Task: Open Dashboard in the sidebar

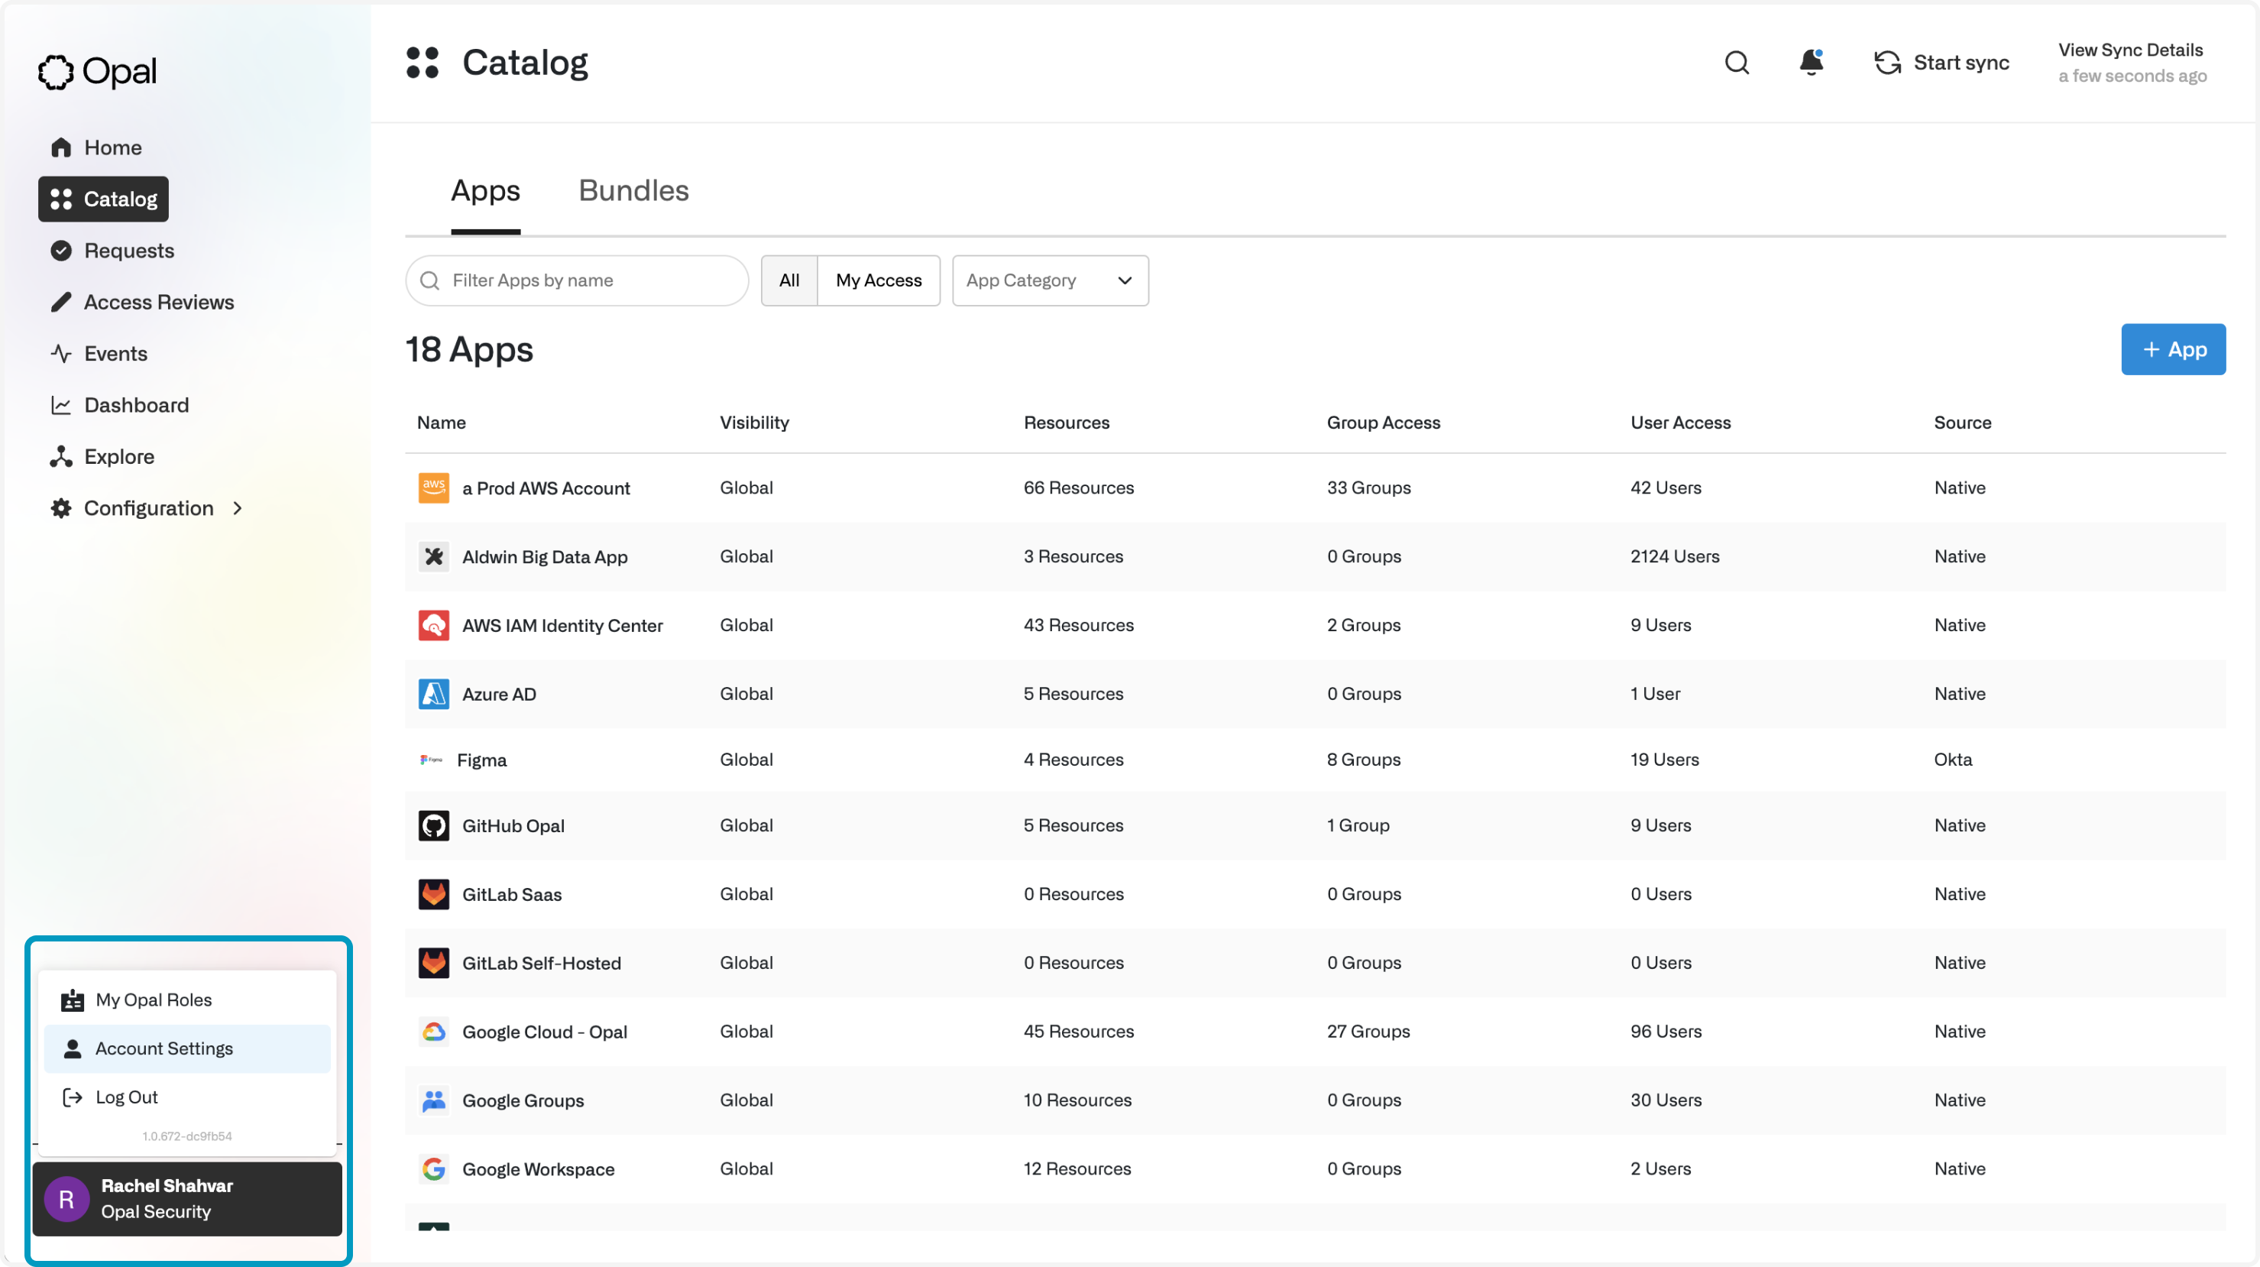Action: pos(119,405)
